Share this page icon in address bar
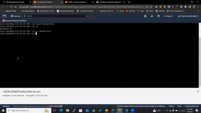The height and width of the screenshot is (113, 201). 147,7
